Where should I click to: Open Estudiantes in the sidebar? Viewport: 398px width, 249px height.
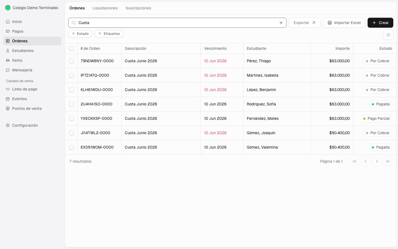point(32,51)
